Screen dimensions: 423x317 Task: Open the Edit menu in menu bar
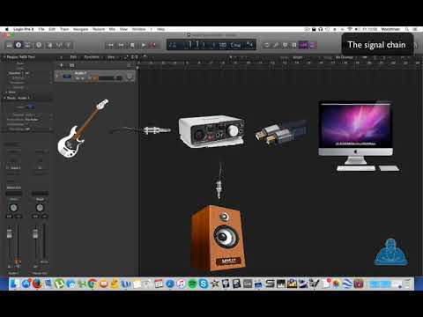pos(52,29)
